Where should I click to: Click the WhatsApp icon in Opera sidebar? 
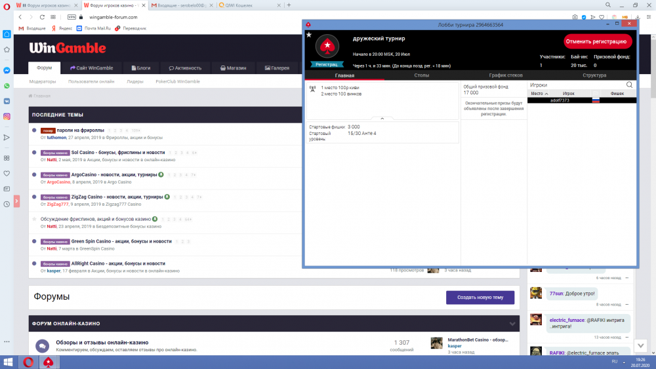click(7, 86)
